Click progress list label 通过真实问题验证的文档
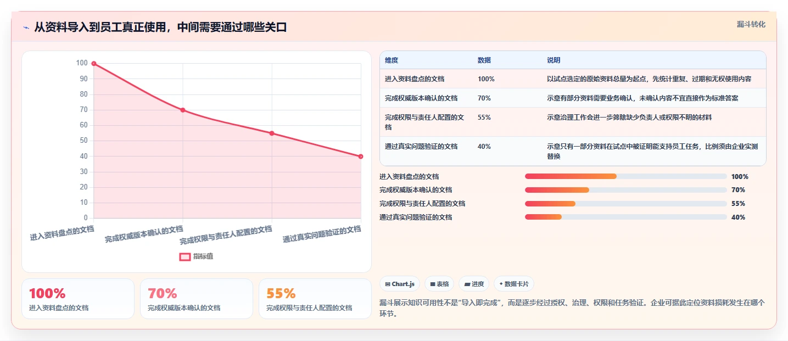This screenshot has width=788, height=341. point(416,217)
